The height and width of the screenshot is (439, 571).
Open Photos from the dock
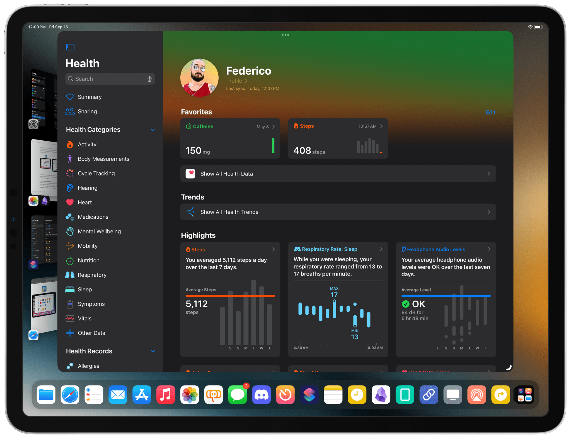(x=190, y=395)
